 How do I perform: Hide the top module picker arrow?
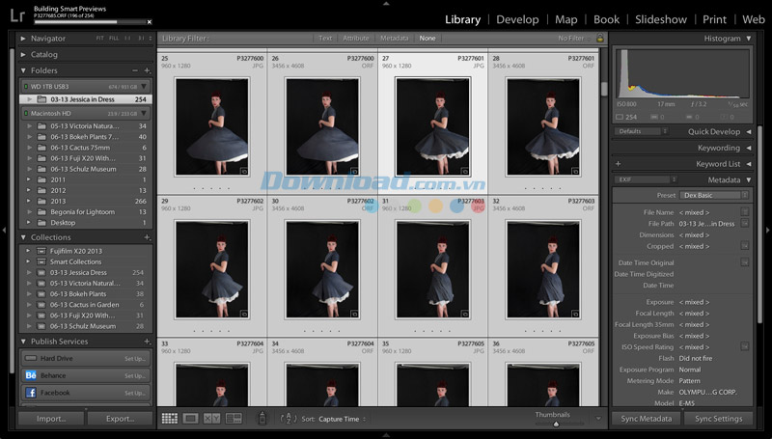(x=386, y=4)
